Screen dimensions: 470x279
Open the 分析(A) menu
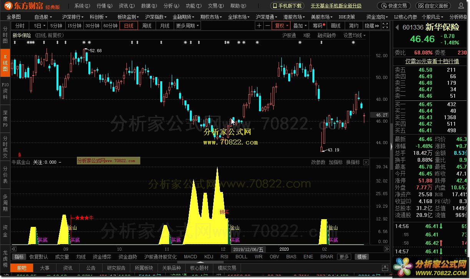click(170, 6)
